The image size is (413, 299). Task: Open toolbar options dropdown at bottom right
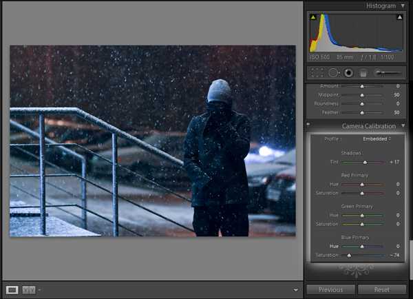[296, 290]
